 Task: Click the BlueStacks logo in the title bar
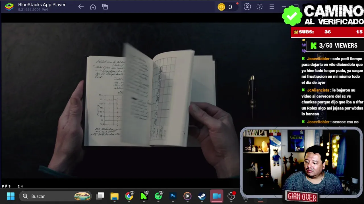click(9, 7)
